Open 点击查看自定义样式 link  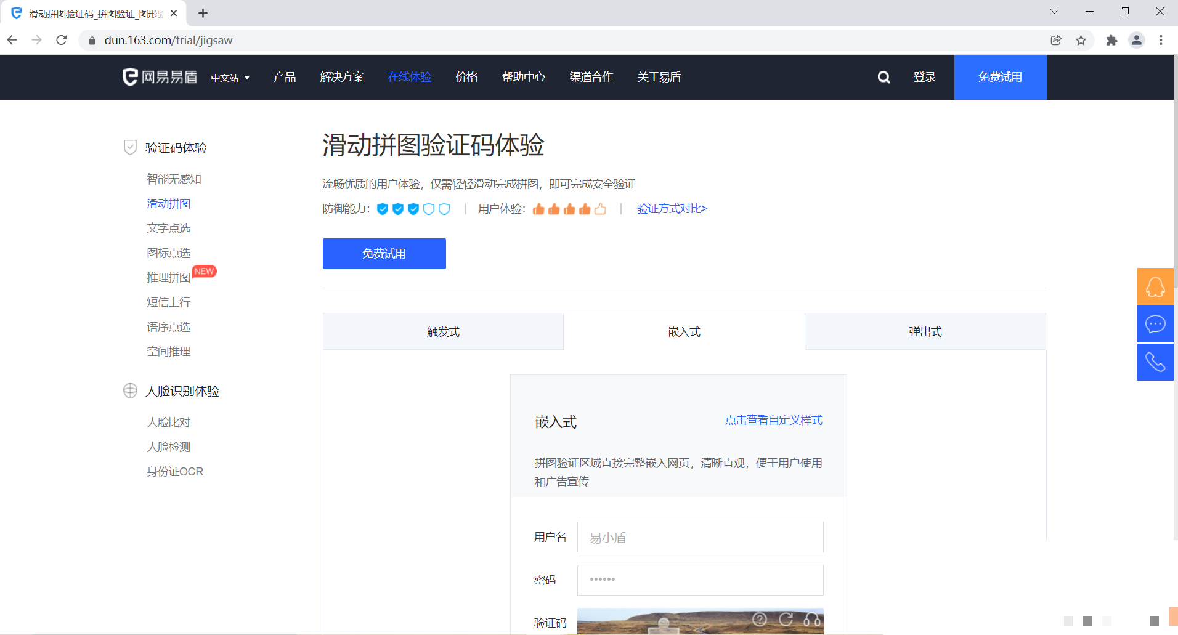(773, 420)
